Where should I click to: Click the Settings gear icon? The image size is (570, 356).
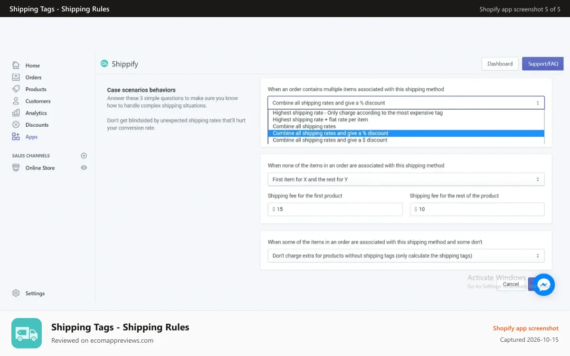tap(16, 293)
